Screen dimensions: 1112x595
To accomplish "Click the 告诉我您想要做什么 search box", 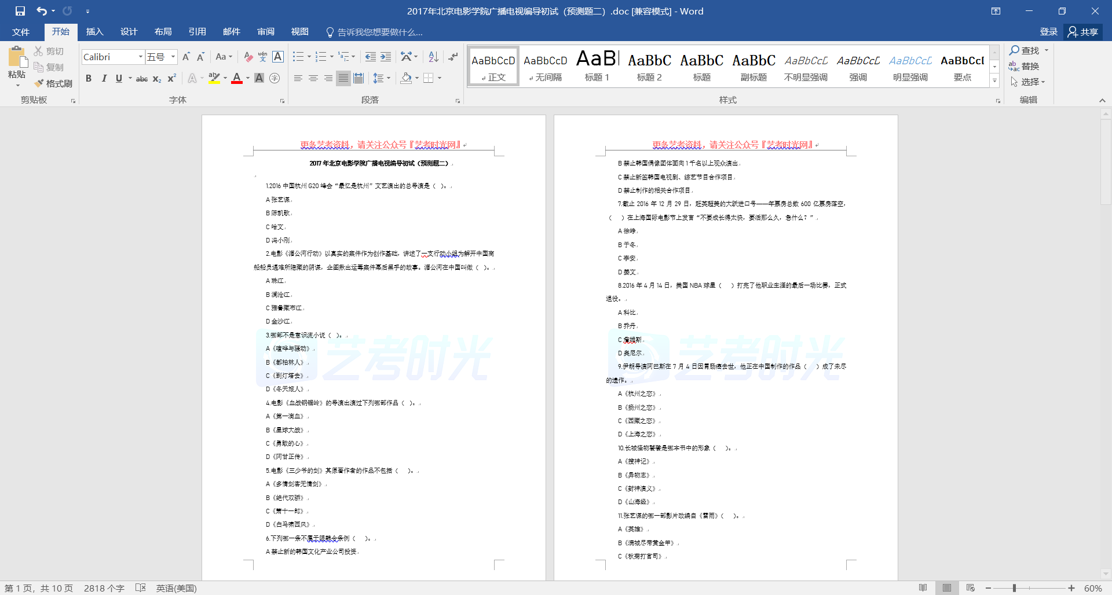I will (x=379, y=32).
